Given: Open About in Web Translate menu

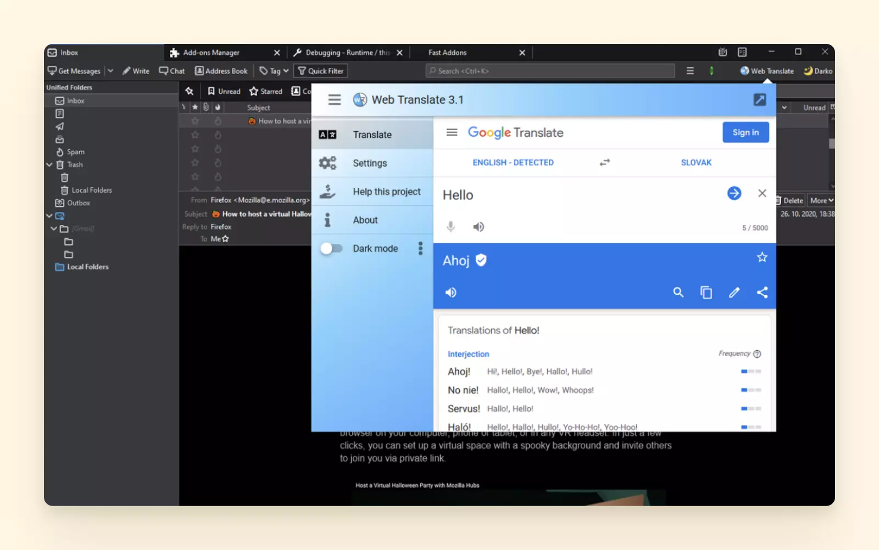Looking at the screenshot, I should click(x=372, y=220).
